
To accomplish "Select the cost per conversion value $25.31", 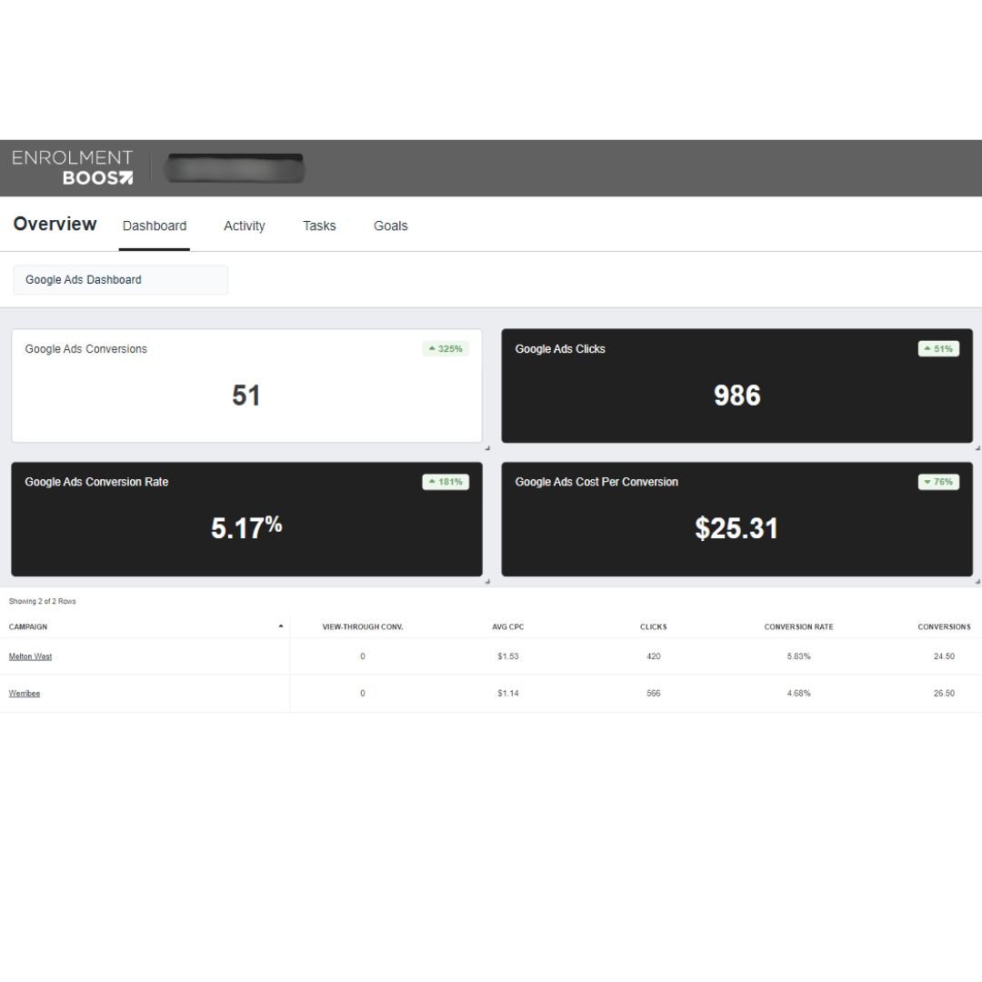I will pyautogui.click(x=736, y=528).
